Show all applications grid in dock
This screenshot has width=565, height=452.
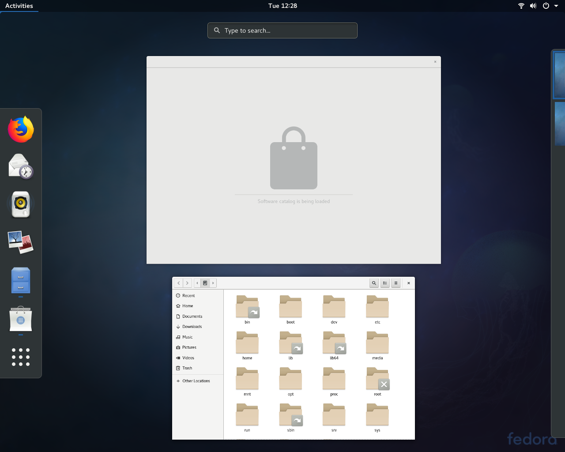(21, 357)
